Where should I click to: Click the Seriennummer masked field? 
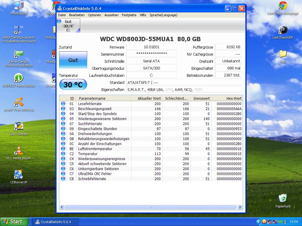point(151,54)
